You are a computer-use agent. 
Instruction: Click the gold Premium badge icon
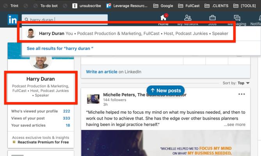pos(14,142)
